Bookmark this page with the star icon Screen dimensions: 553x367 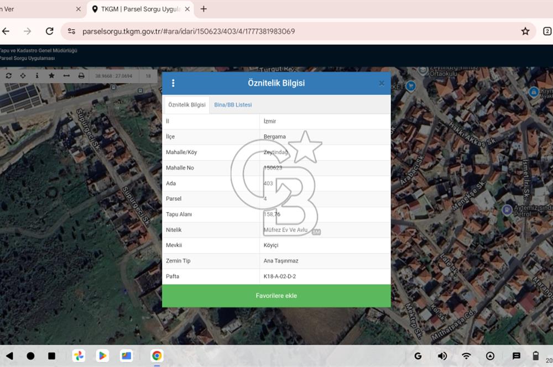[525, 32]
